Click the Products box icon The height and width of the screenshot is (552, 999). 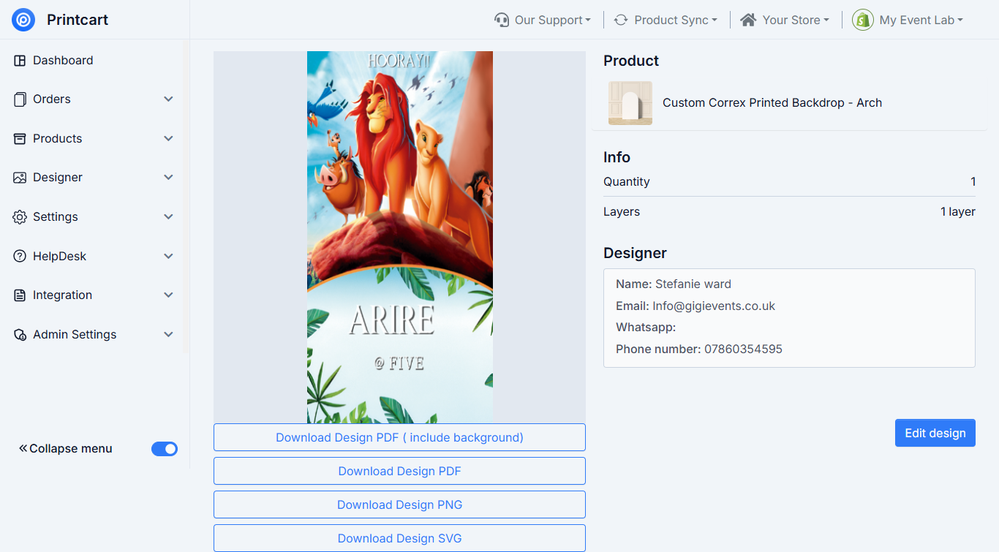click(20, 139)
